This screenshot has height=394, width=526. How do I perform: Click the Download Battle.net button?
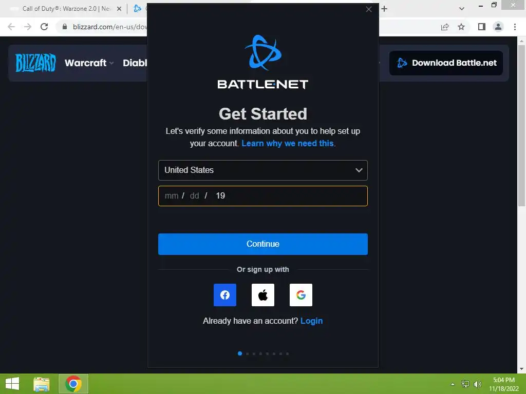(x=446, y=63)
